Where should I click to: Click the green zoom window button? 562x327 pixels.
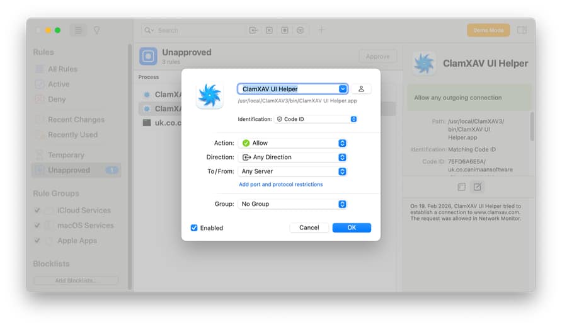tap(57, 30)
